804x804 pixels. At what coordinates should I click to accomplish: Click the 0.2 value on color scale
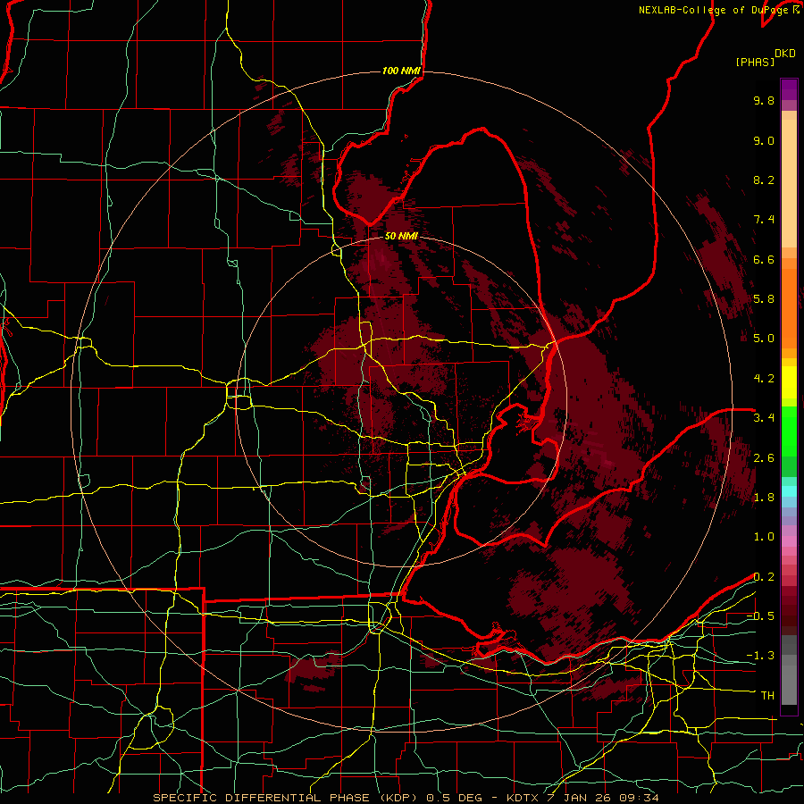764,577
